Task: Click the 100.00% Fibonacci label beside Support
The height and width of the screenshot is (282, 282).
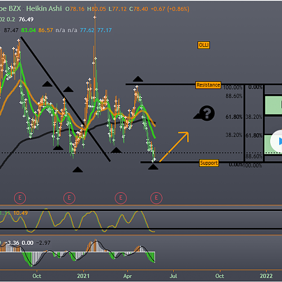Action: click(x=252, y=166)
